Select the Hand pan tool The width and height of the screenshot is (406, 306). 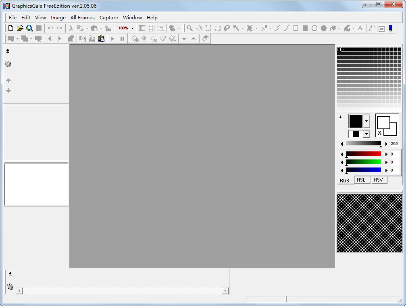pyautogui.click(x=199, y=28)
